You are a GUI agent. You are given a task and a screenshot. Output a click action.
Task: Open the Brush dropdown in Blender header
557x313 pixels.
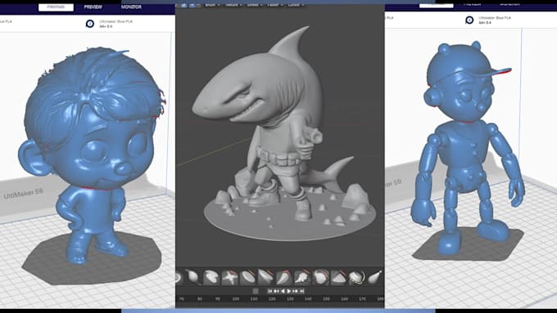212,5
